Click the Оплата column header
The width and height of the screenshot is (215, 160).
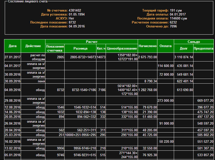[166, 46]
